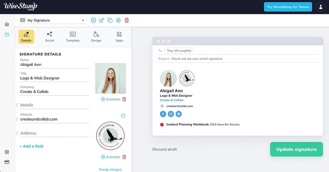Rename signature using the edit pencil icon
The width and height of the screenshot is (329, 172).
[101, 20]
